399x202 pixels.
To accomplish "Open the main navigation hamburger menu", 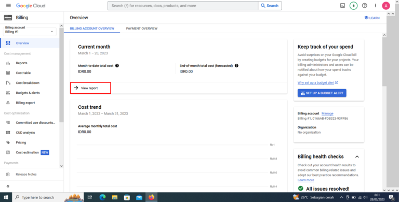I will pos(8,5).
